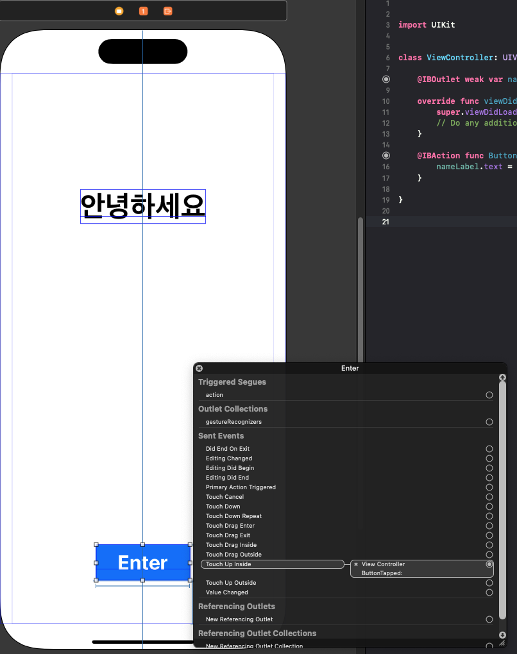Select the First Responder icon in scene dock
Viewport: 517px width, 654px height.
click(143, 11)
